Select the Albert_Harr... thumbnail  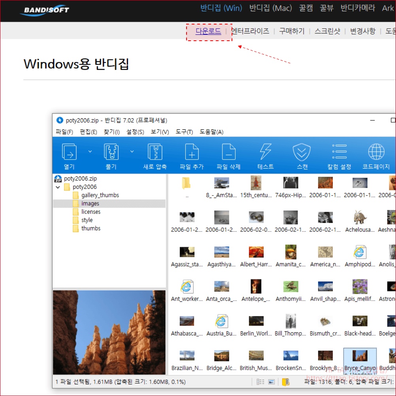tap(256, 252)
